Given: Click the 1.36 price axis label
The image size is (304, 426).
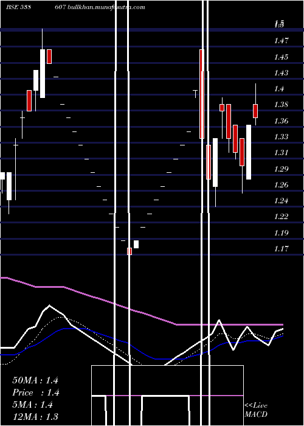Looking at the screenshot, I should click(x=282, y=121).
